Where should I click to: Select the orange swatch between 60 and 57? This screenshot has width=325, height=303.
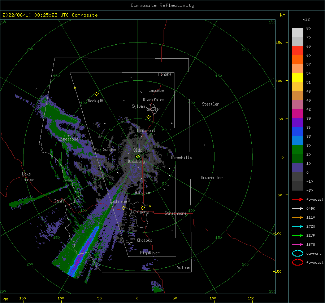(x=298, y=59)
